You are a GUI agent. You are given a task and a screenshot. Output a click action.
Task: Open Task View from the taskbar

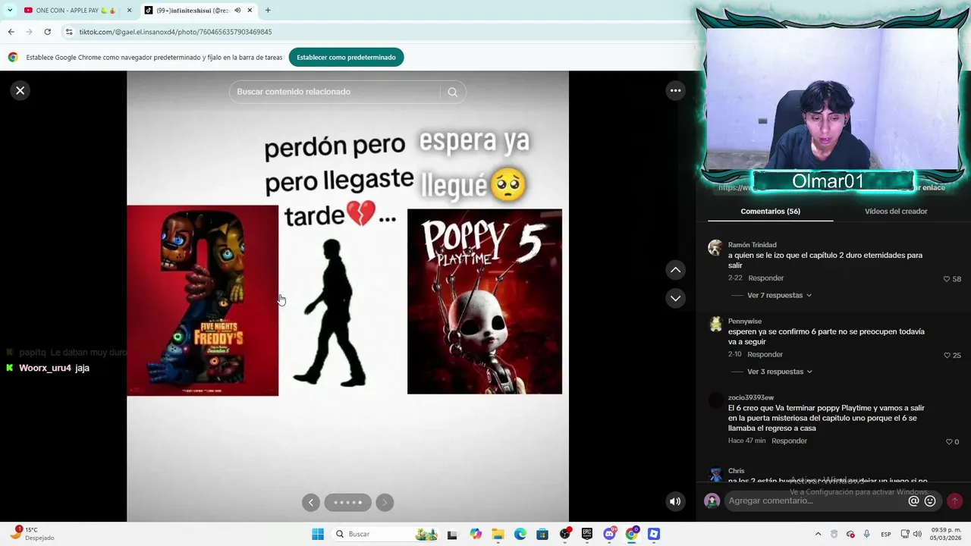click(452, 534)
